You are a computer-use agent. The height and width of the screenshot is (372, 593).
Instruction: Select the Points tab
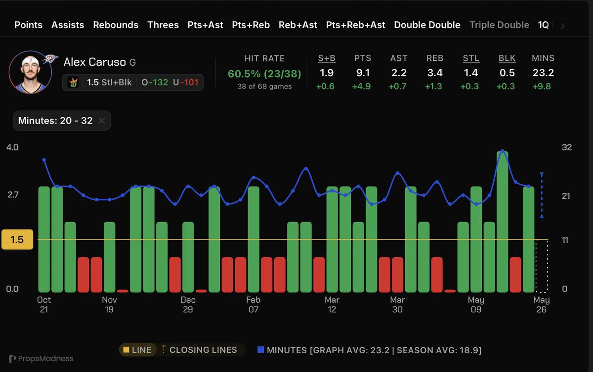[x=29, y=25]
